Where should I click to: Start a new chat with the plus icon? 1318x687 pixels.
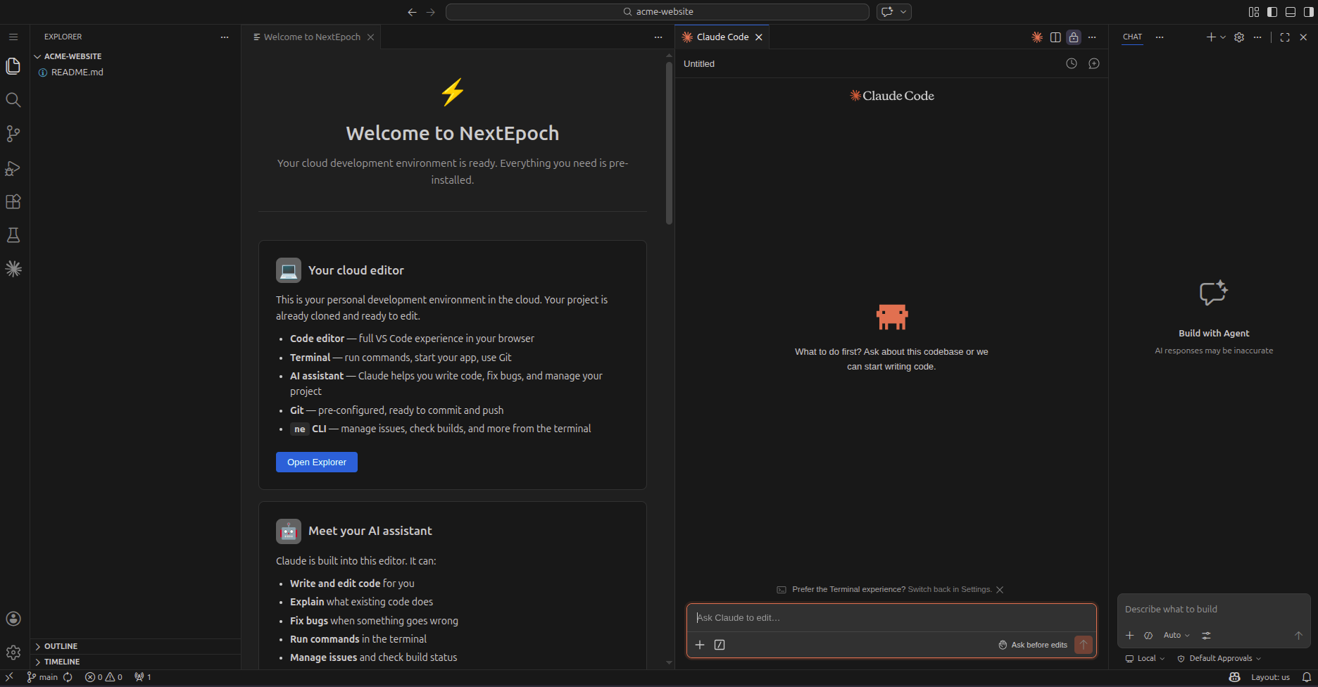(x=1211, y=37)
